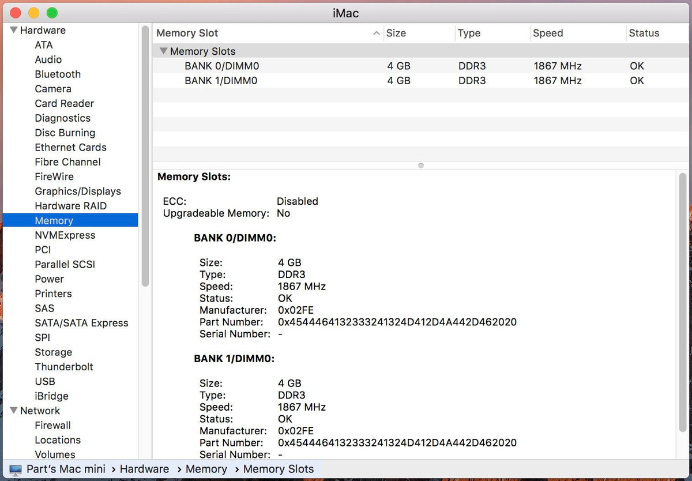The width and height of the screenshot is (692, 481).
Task: Click Part's Mac mini in path bar
Action: (x=66, y=469)
